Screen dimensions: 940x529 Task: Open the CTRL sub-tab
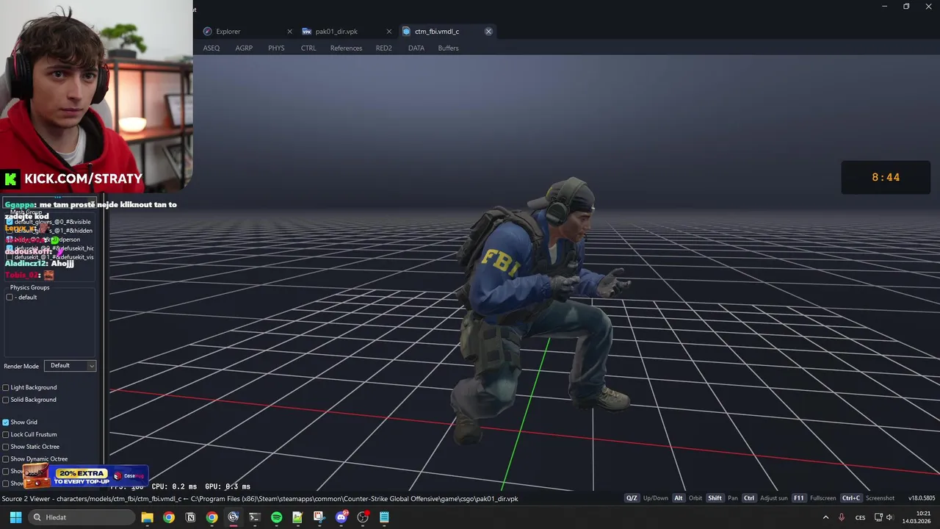tap(308, 48)
